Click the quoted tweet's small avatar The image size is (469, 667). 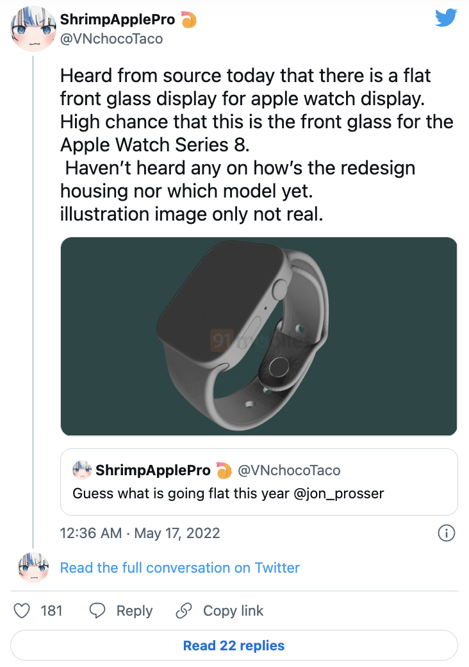(x=81, y=470)
